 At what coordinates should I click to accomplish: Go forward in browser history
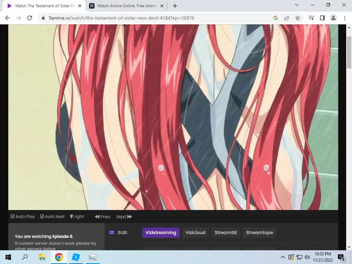coord(19,18)
